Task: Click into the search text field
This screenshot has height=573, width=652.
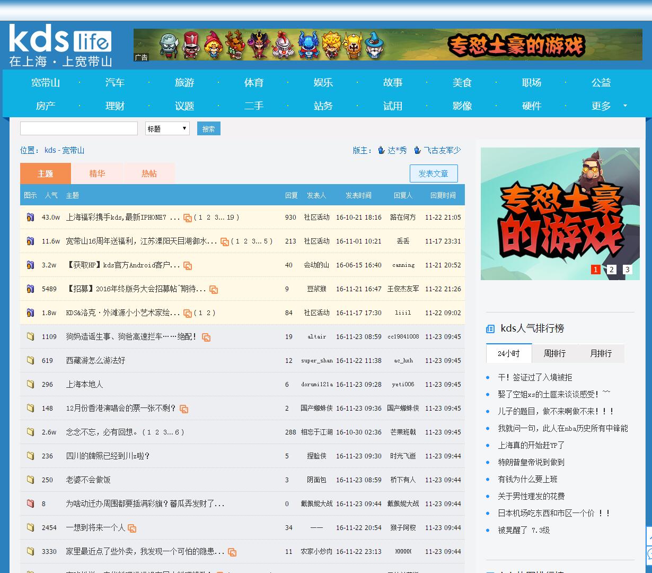Action: coord(79,128)
